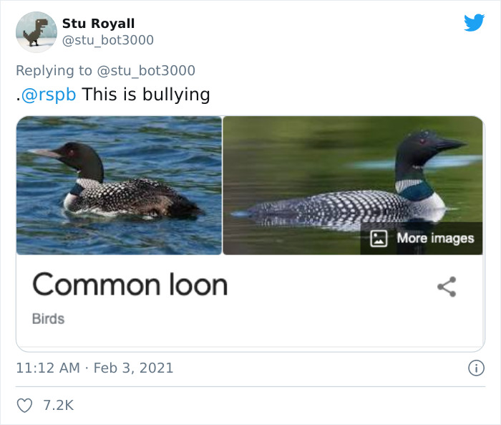Image resolution: width=501 pixels, height=425 pixels.
Task: Click the blue Twitter bird logo
Action: pyautogui.click(x=474, y=22)
